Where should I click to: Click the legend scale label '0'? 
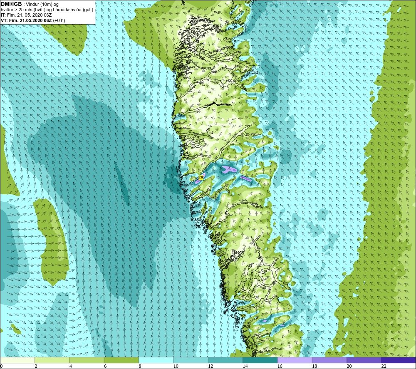1,366
